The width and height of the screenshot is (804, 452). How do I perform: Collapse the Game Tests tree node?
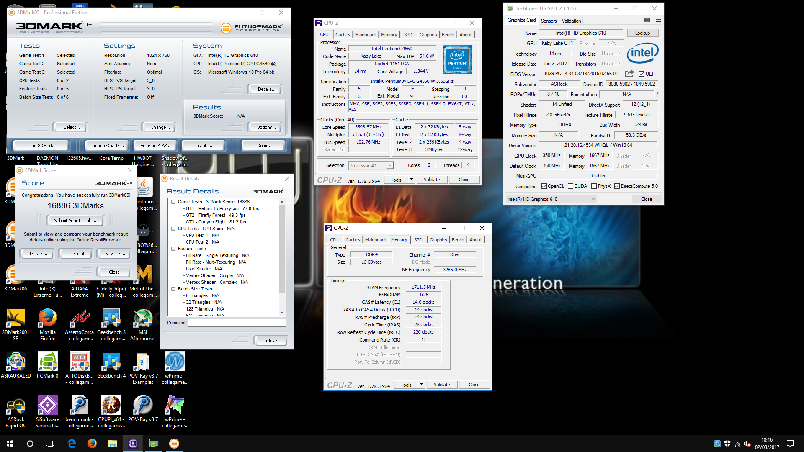173,202
